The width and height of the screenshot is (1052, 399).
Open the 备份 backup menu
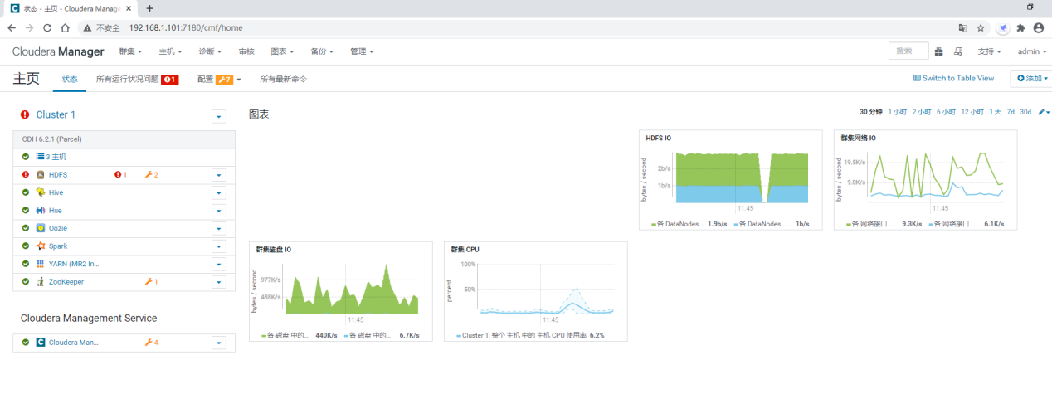(322, 51)
